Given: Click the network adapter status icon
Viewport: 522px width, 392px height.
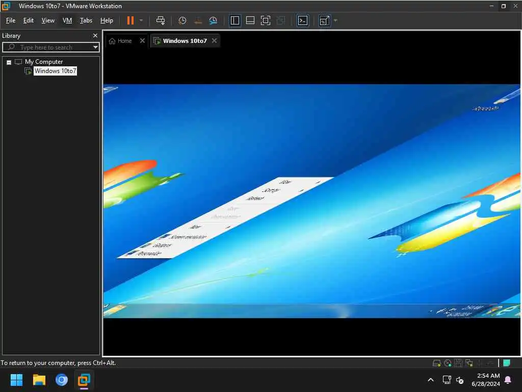Looking at the screenshot, I should coord(469,363).
